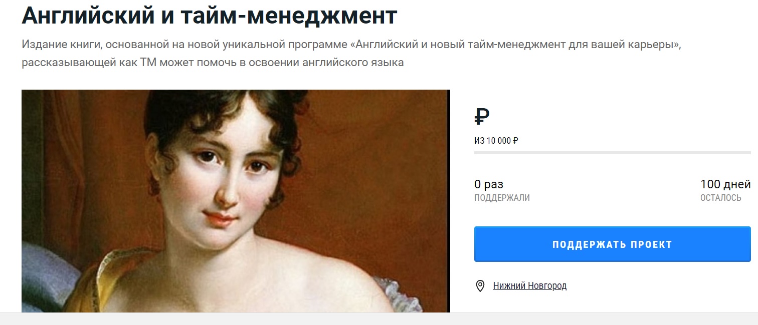Click the location pin icon

pyautogui.click(x=480, y=286)
